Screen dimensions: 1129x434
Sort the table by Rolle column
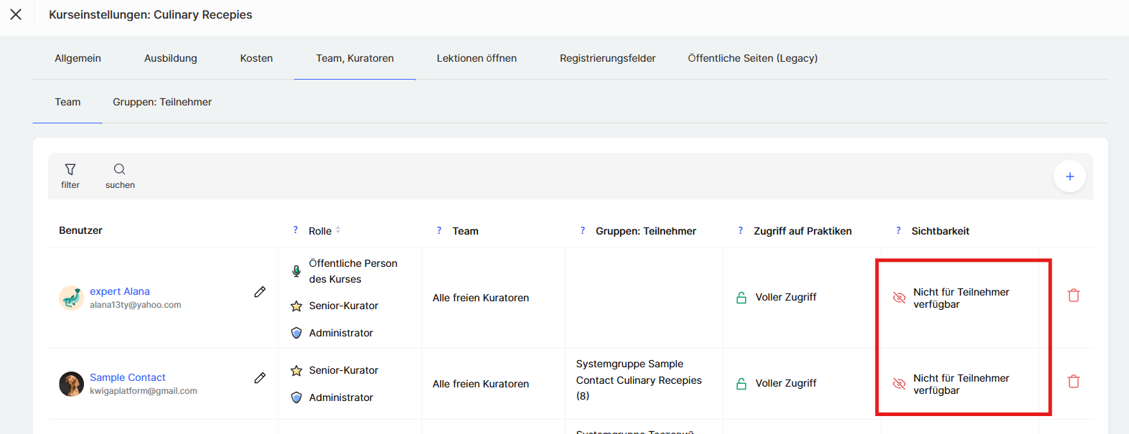pos(338,230)
